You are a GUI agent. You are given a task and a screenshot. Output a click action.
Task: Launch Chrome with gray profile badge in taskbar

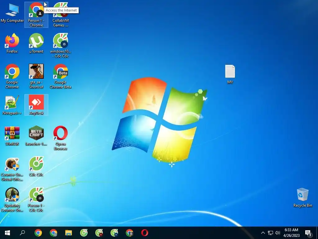point(53,233)
